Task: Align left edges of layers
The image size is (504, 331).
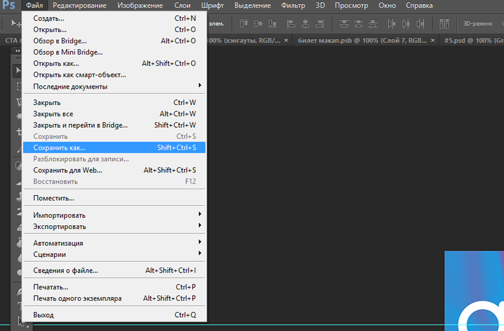Action: (291, 23)
